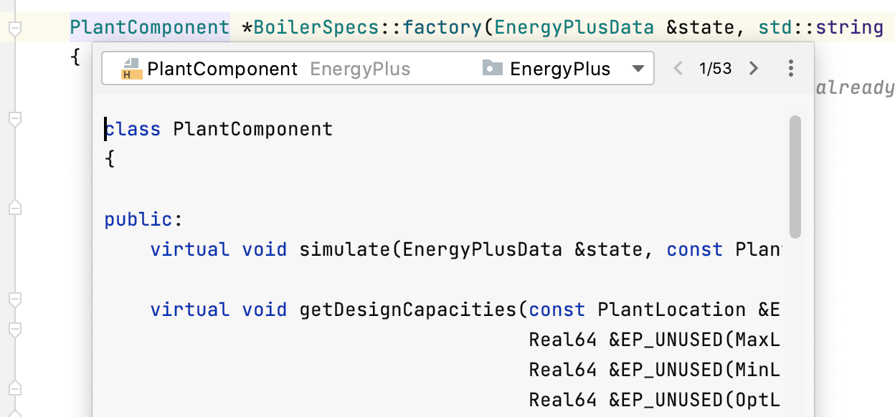Click the EnergyPlus folder icon

coord(492,69)
